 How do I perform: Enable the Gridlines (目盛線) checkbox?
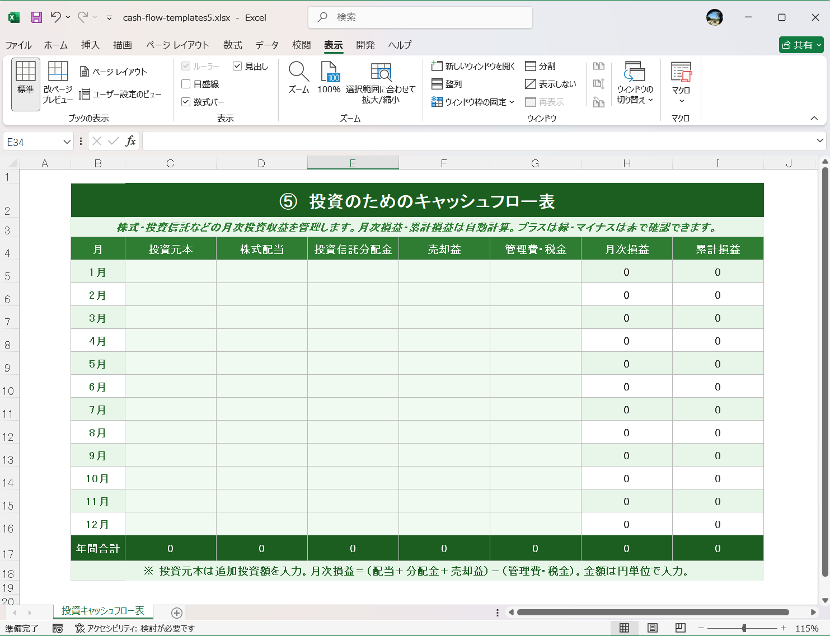pyautogui.click(x=186, y=84)
